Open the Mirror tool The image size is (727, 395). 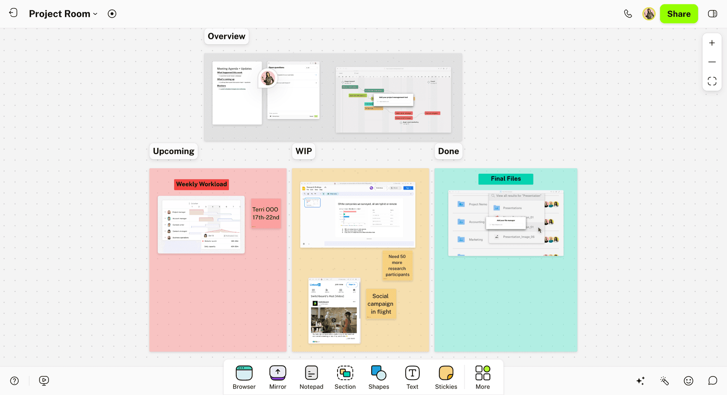click(278, 377)
